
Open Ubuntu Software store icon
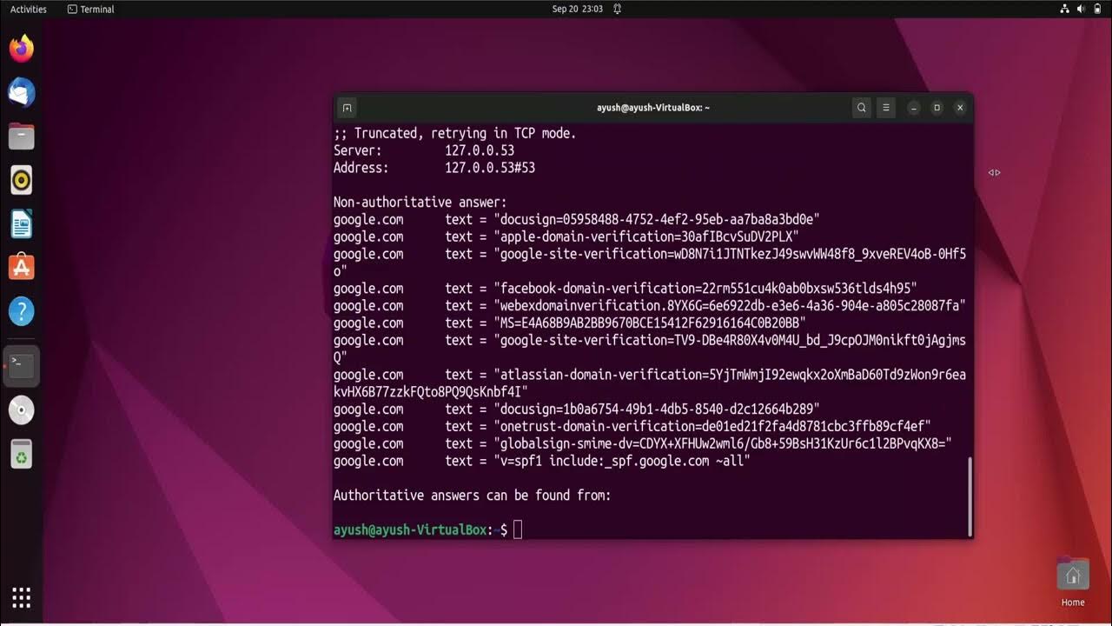(x=22, y=267)
